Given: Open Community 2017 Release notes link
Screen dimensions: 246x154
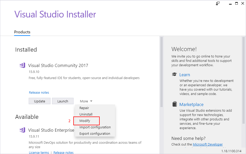Looking at the screenshot, I should [39, 93].
